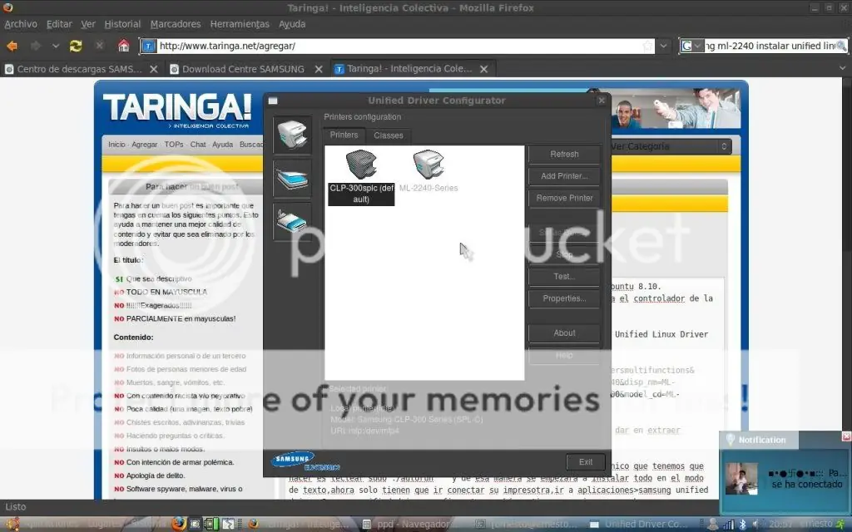Expand the URL bar history dropdown
Screen dimensions: 852x532
(x=663, y=47)
